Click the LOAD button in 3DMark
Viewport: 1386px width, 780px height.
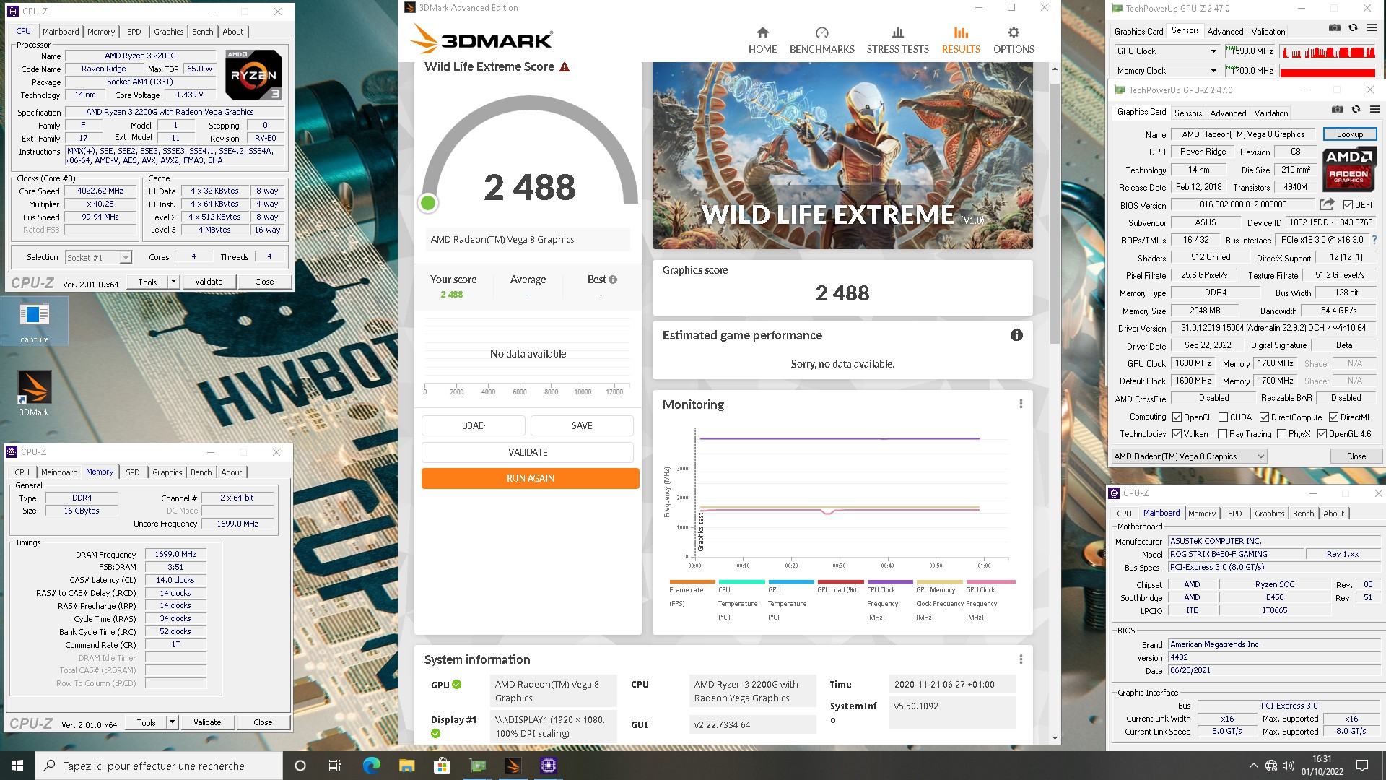point(473,425)
